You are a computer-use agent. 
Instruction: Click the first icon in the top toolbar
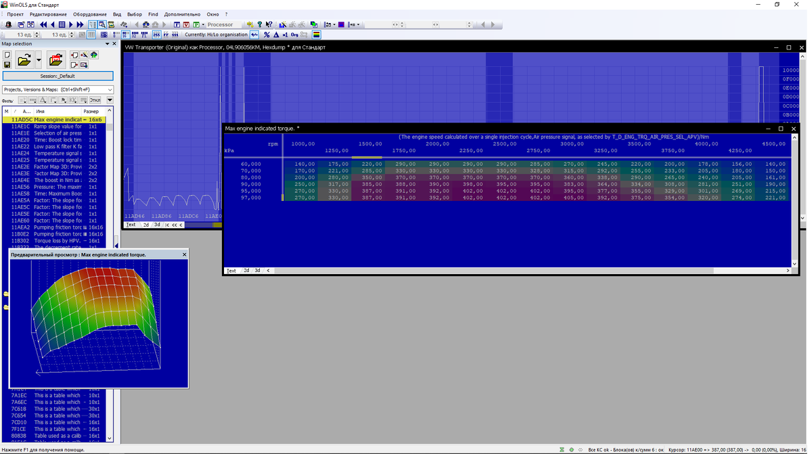(x=8, y=24)
